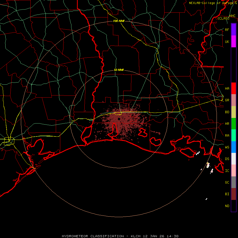Click the dark red BI swatch

[x=234, y=194]
